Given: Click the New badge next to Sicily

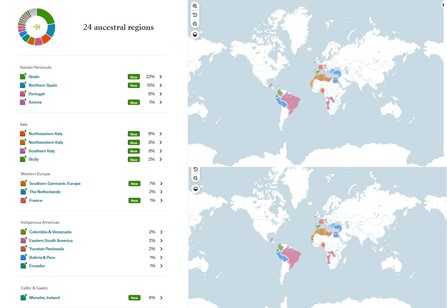Looking at the screenshot, I should 134,160.
